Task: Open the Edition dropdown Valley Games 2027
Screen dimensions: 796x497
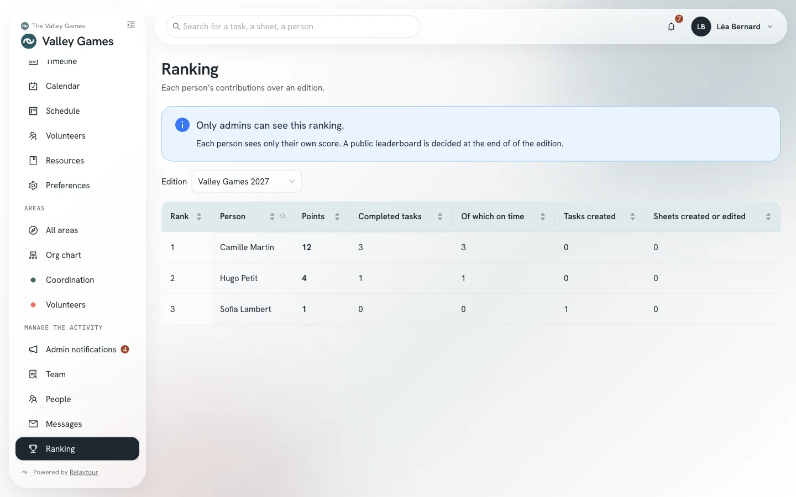Action: click(247, 182)
